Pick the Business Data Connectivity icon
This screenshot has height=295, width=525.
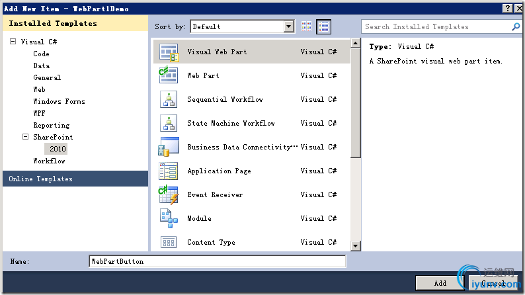coord(169,147)
